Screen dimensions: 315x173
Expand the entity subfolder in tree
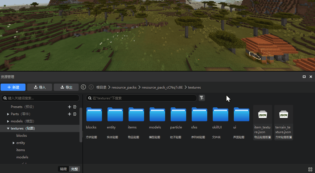click(14, 143)
